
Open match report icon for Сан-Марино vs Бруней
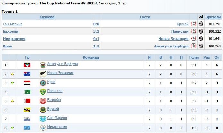pyautogui.click(x=193, y=24)
